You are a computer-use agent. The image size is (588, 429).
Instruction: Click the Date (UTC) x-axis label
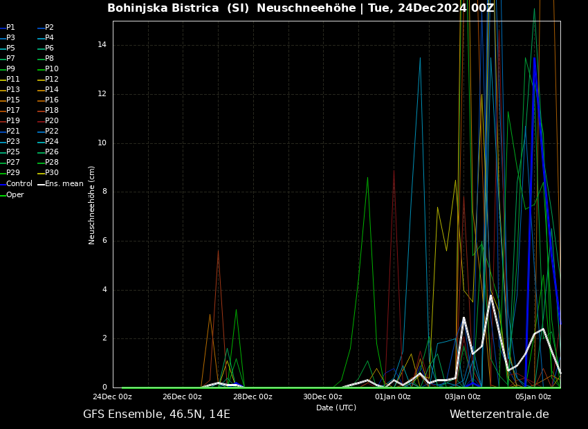(x=336, y=408)
